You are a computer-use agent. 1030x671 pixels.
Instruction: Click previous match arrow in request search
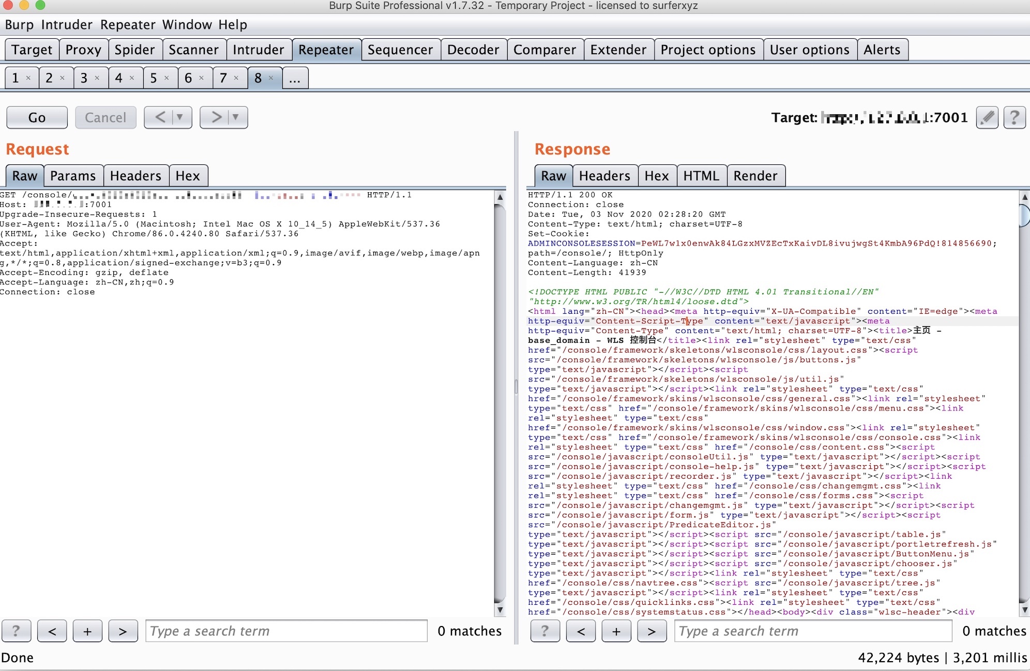tap(52, 631)
